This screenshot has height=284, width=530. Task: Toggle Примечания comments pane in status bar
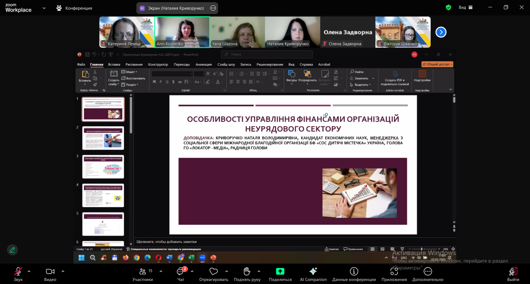click(x=353, y=249)
